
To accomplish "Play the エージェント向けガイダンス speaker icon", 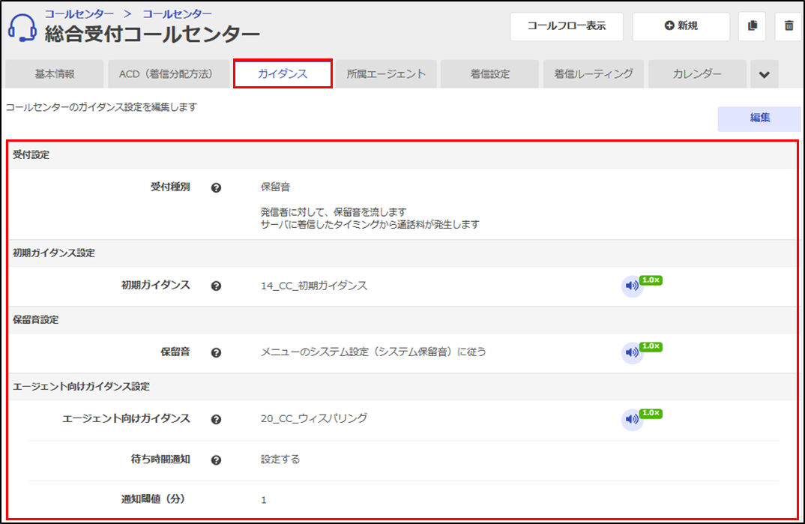I will click(632, 419).
